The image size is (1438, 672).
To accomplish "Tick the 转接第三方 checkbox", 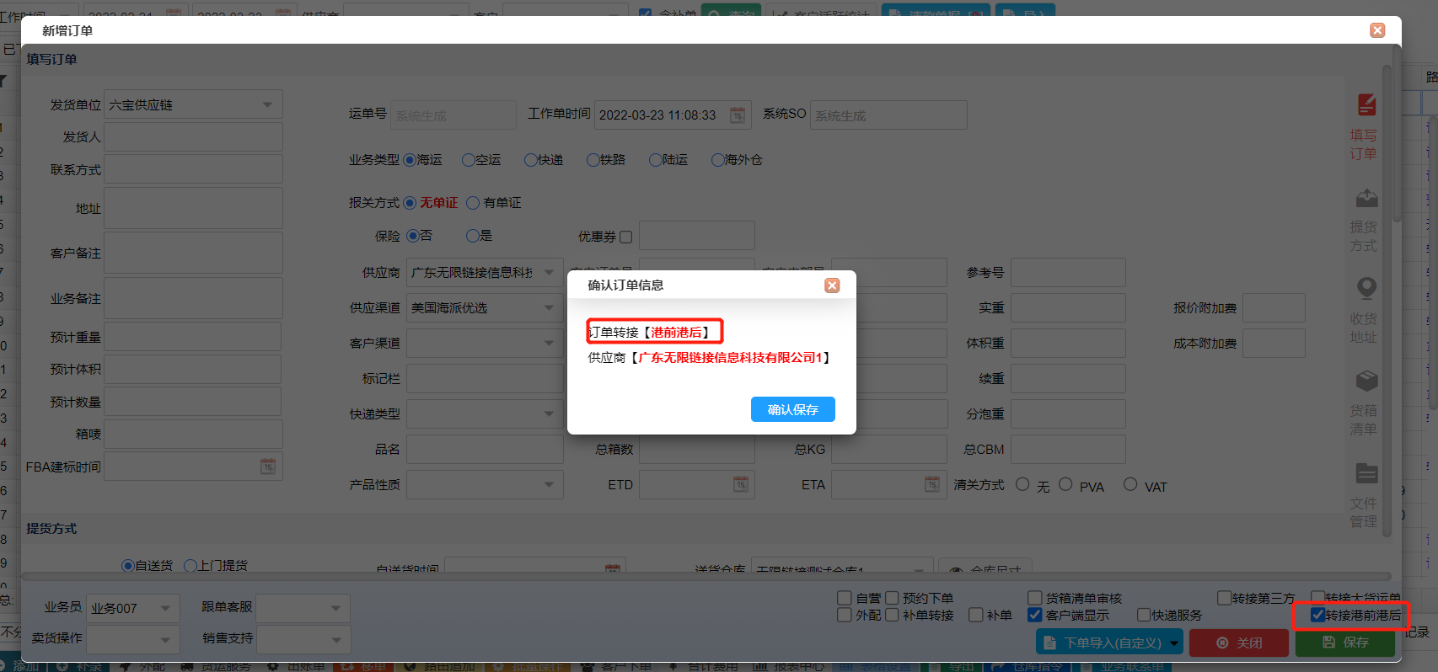I will point(1225,598).
